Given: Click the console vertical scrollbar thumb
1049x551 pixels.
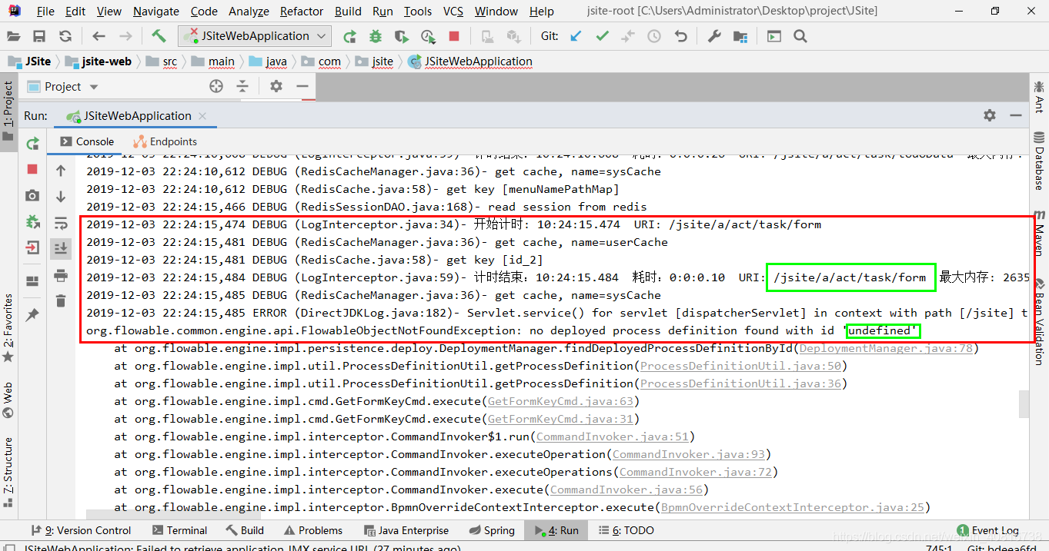Looking at the screenshot, I should click(x=1024, y=403).
